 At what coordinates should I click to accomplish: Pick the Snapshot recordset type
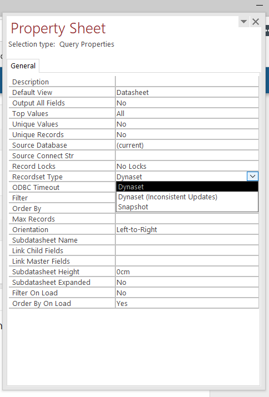click(x=187, y=207)
